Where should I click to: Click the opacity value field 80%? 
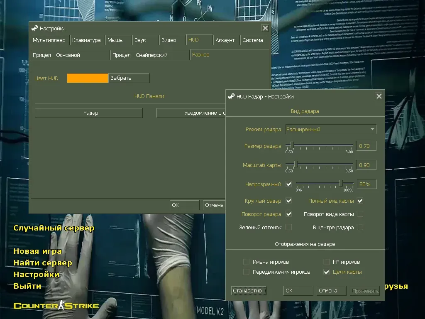366,184
